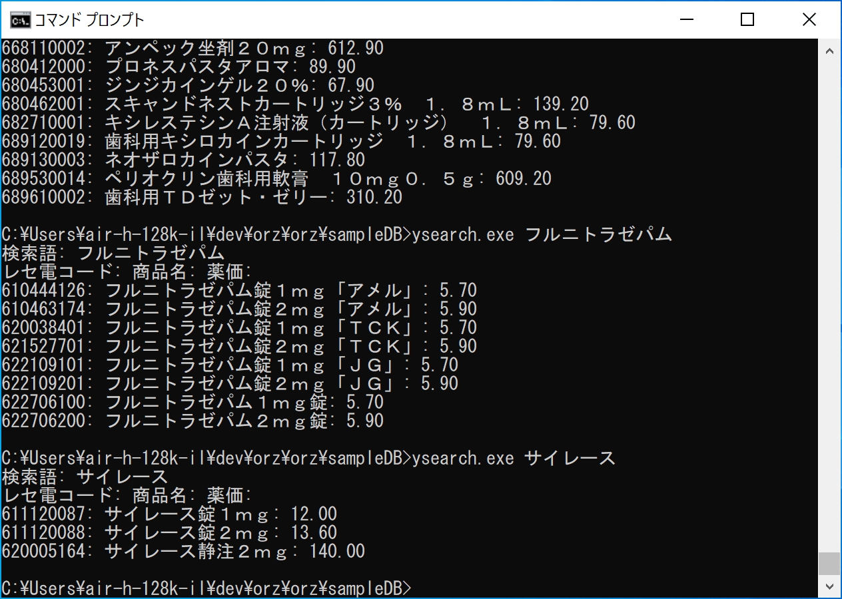Click the empty scrollbar track above the thumb
Screen dimensions: 842x599
click(829, 299)
